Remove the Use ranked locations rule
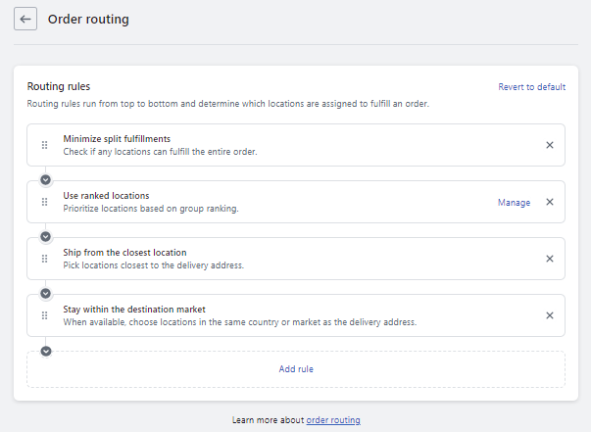591x432 pixels. coord(549,203)
